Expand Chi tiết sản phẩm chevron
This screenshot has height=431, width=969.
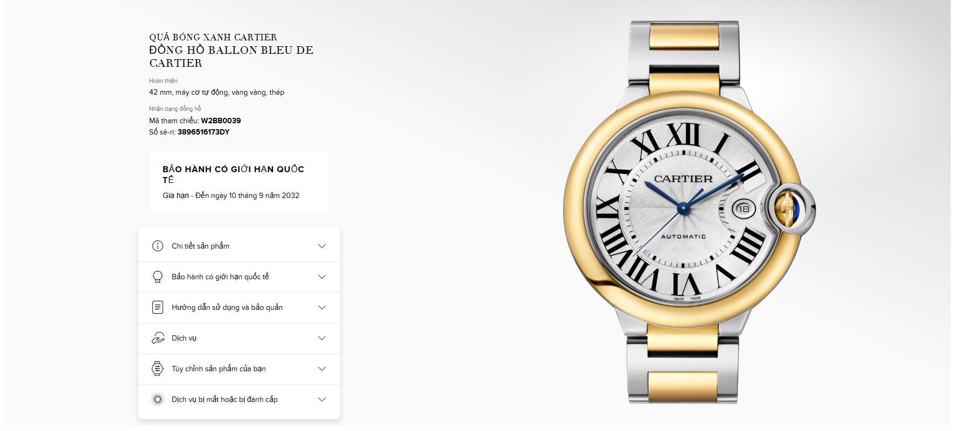[322, 246]
